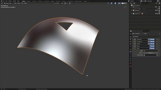Switch to the Modeling workspace tab

(28, 1)
